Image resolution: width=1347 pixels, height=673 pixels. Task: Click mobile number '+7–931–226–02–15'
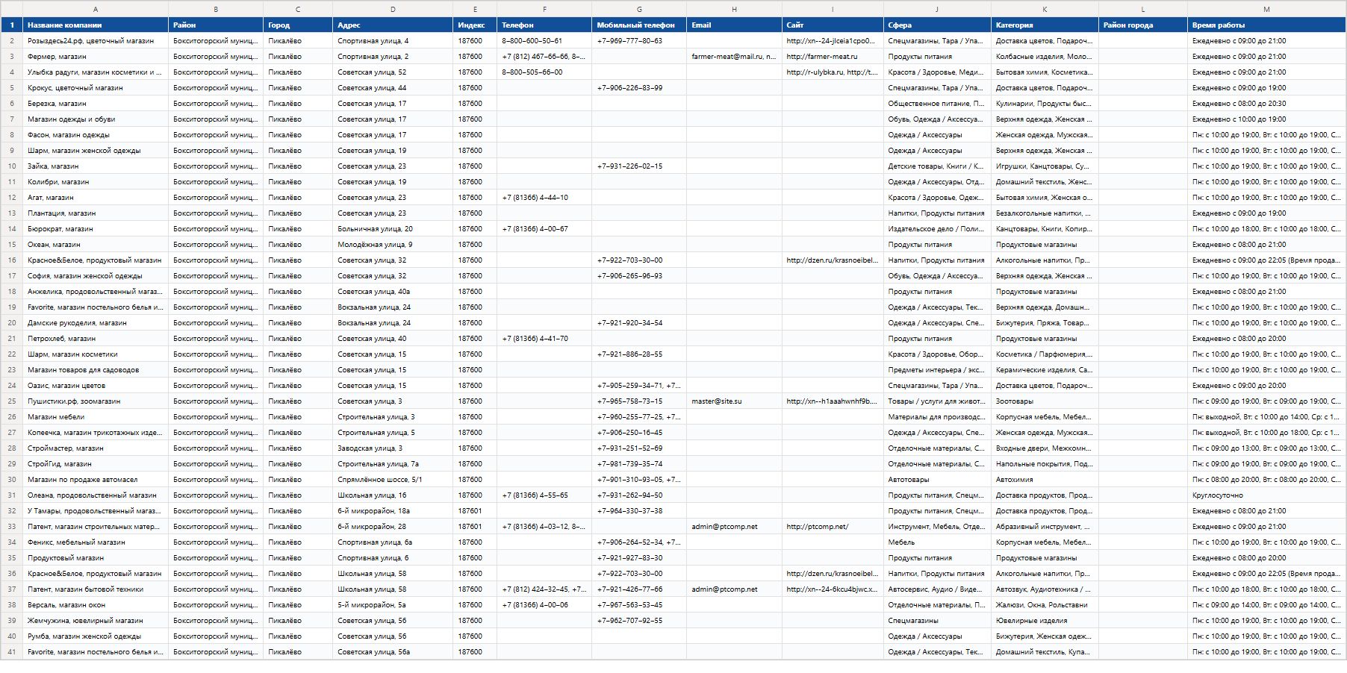[639, 166]
